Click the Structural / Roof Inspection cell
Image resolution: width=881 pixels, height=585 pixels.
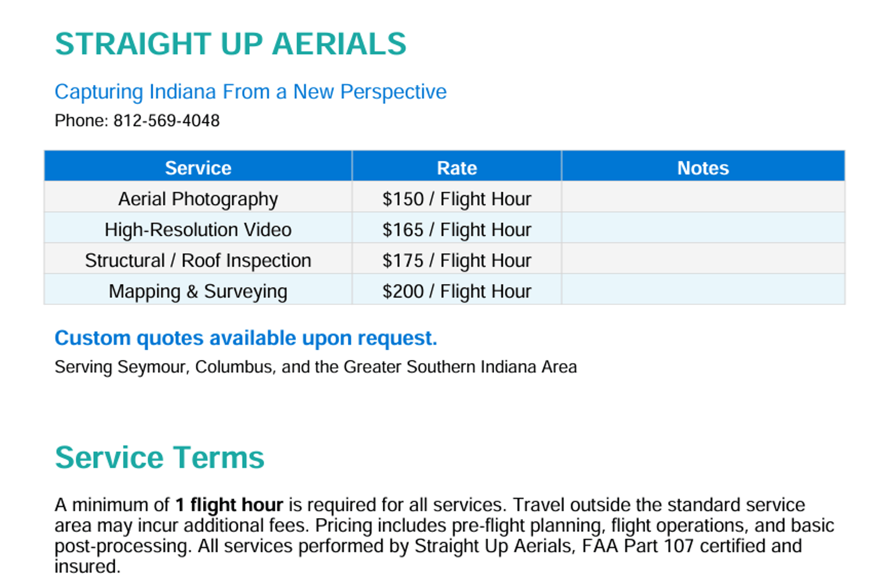pyautogui.click(x=198, y=261)
